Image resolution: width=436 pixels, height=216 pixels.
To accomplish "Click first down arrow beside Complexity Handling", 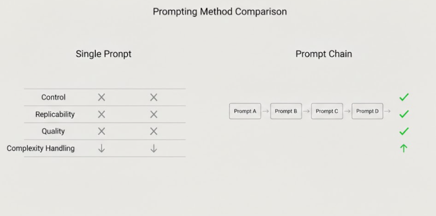I will 101,148.
